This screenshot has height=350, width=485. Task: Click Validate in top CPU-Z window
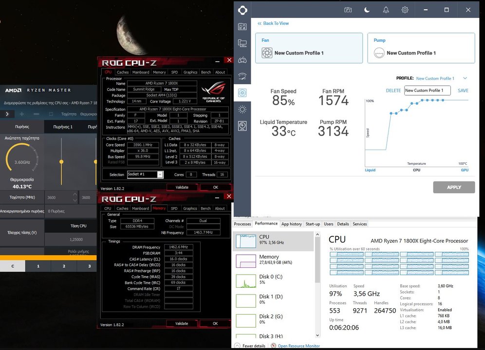[x=182, y=187]
